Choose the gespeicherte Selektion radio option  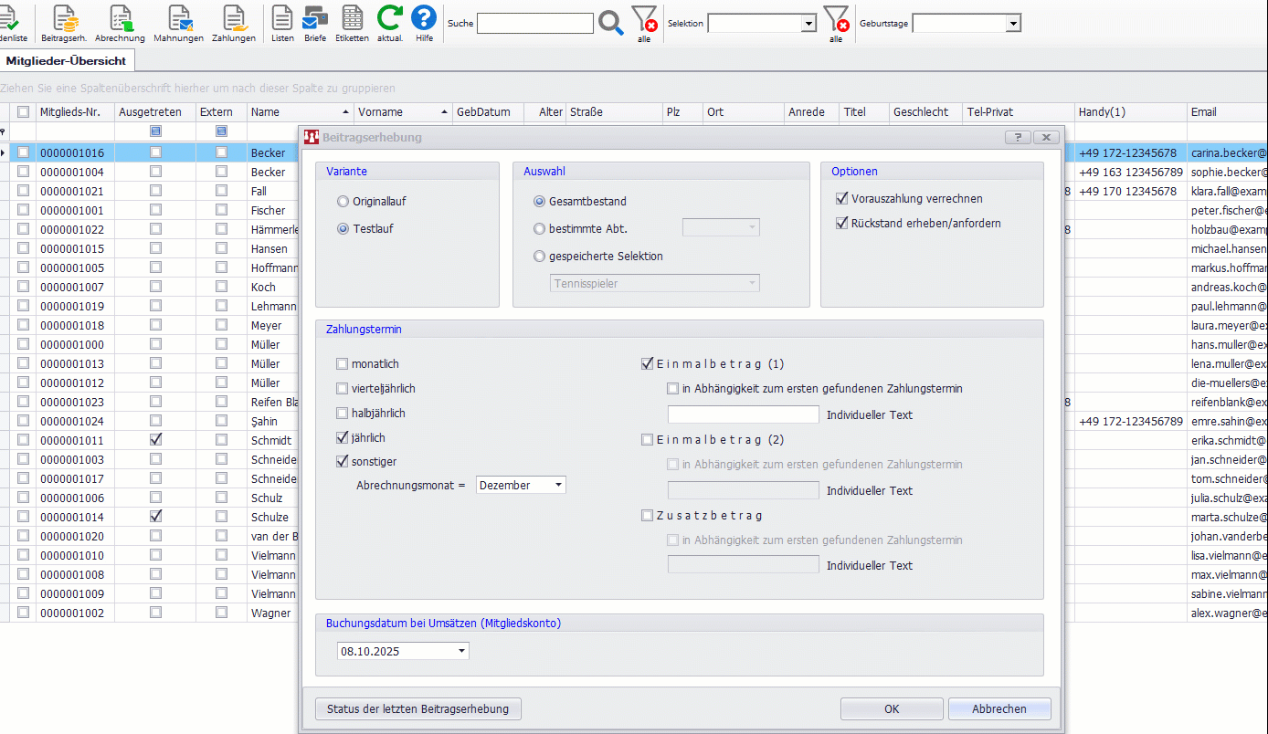[x=540, y=257]
